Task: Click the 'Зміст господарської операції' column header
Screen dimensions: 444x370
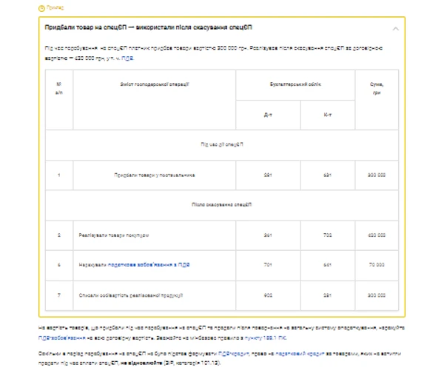Action: [x=155, y=84]
